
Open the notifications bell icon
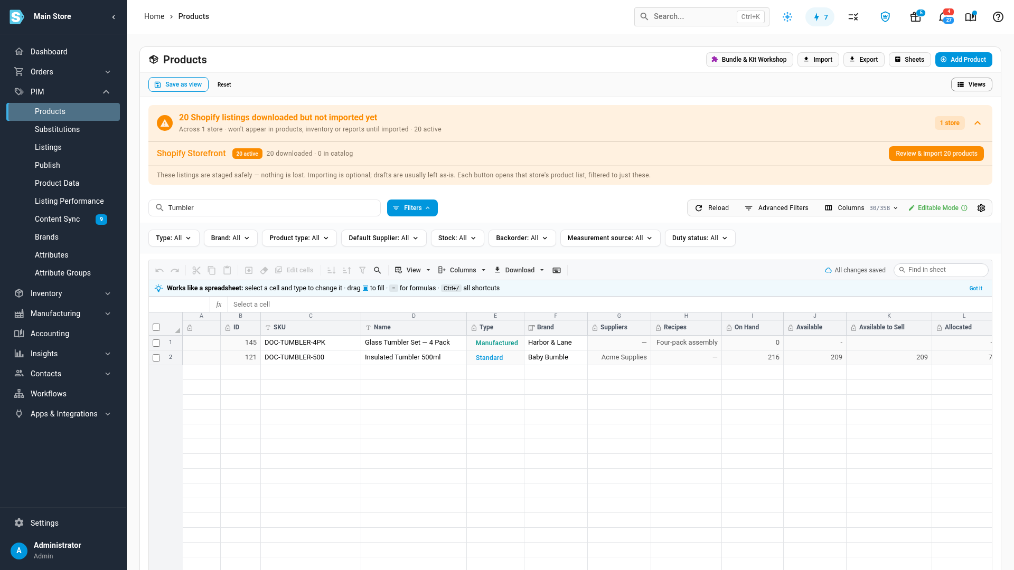click(x=944, y=17)
